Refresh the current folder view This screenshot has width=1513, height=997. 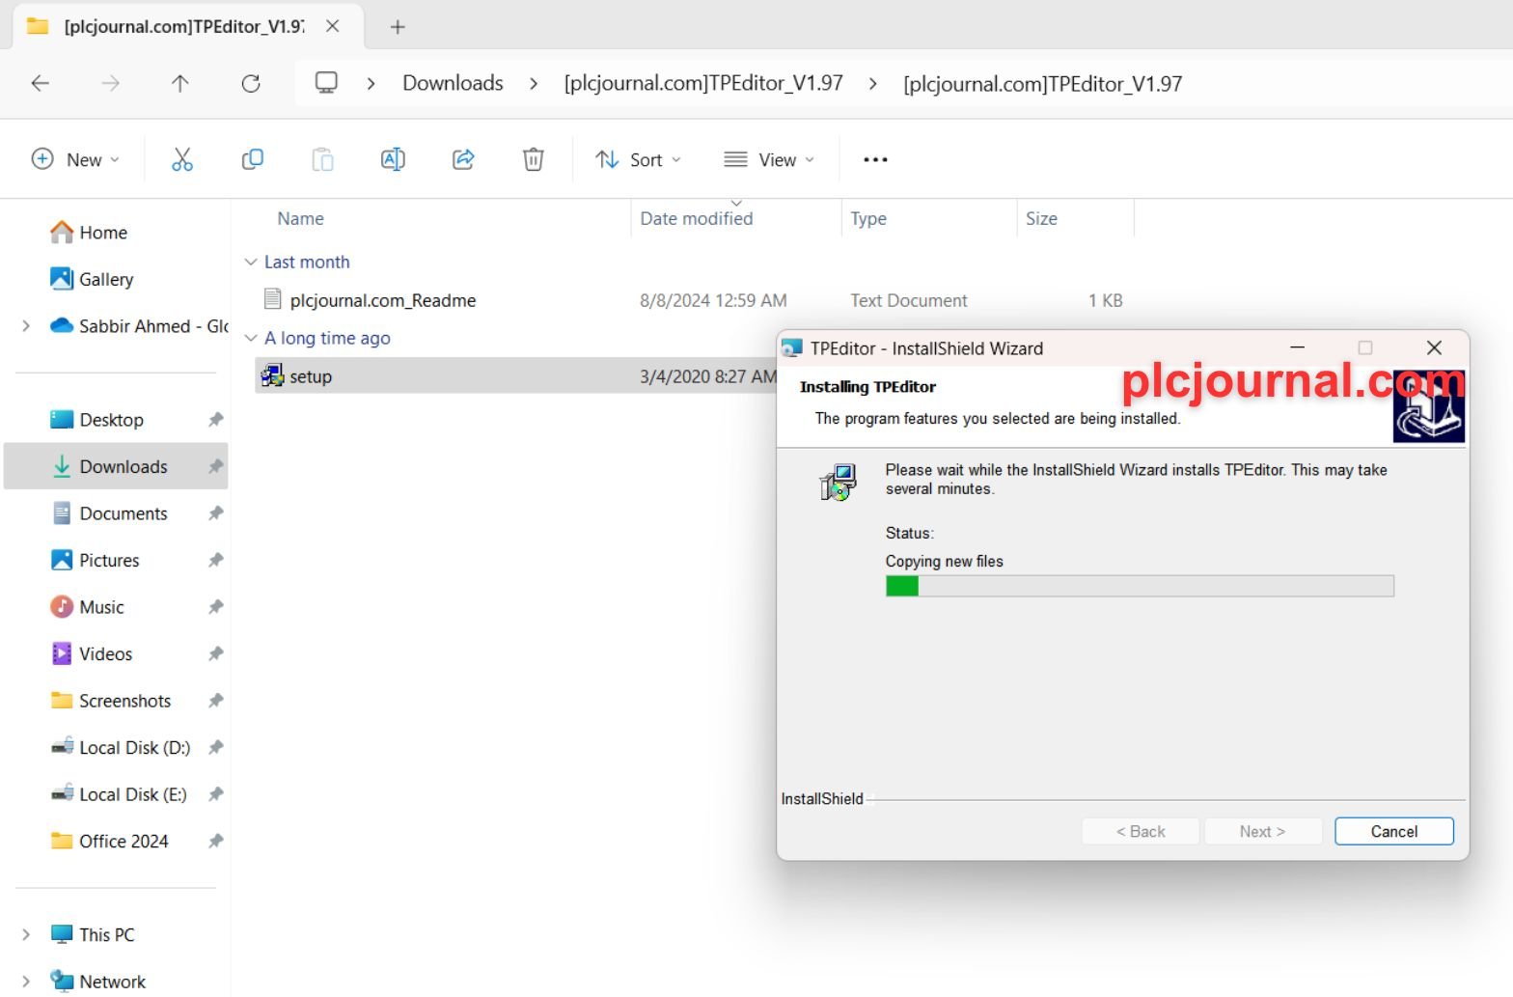coord(251,83)
